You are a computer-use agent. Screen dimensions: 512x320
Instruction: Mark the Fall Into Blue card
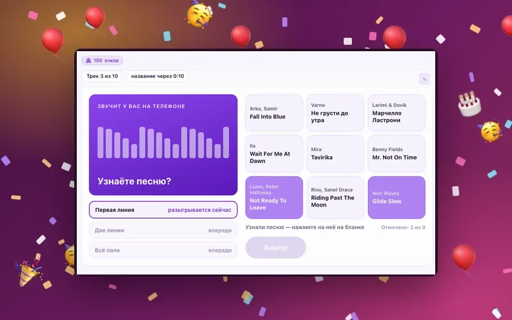tap(274, 113)
